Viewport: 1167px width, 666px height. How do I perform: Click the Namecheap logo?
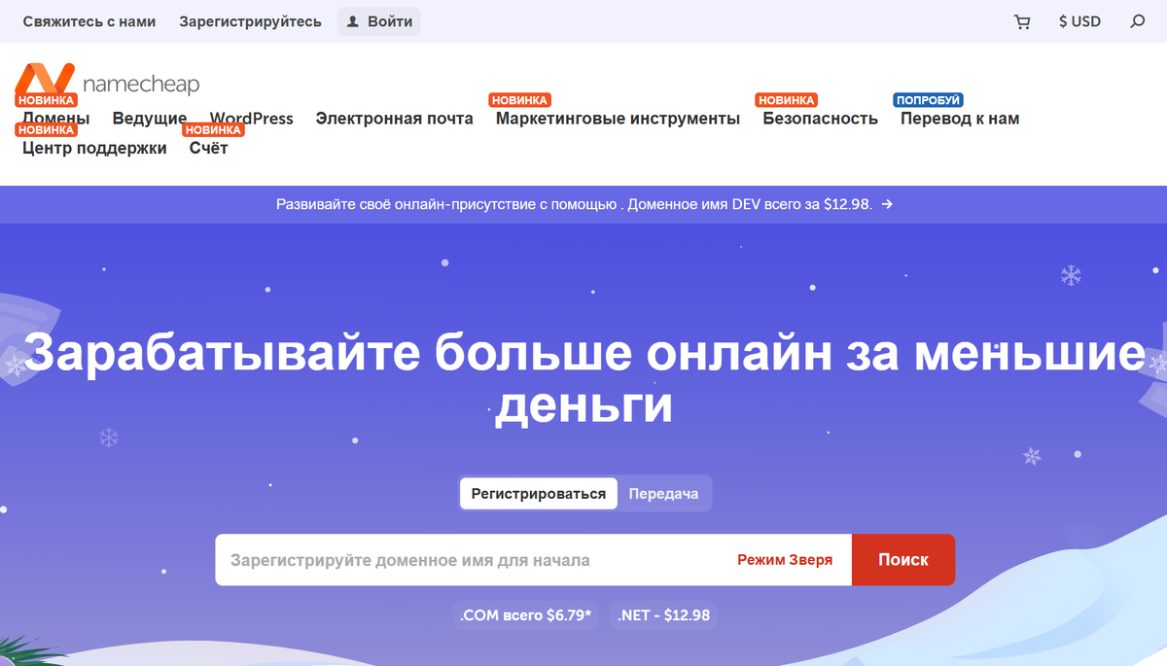click(x=107, y=82)
